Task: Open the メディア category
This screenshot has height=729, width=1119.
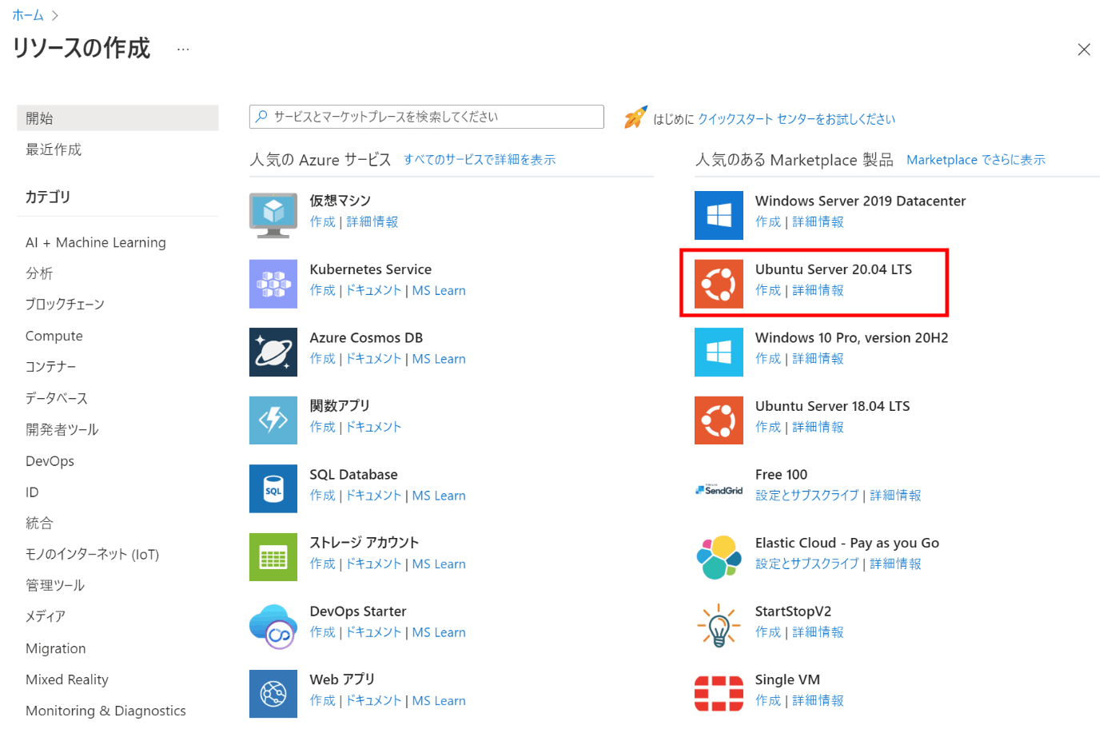Action: (x=46, y=616)
